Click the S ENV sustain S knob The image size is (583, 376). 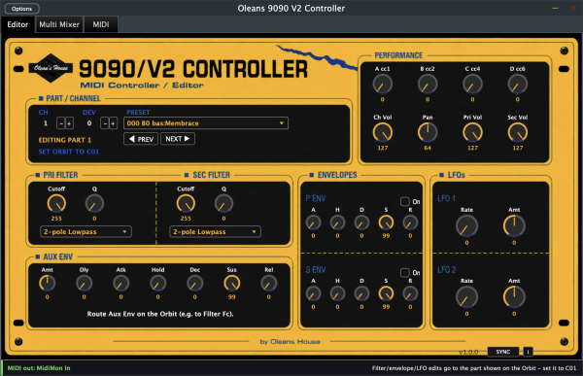click(386, 293)
